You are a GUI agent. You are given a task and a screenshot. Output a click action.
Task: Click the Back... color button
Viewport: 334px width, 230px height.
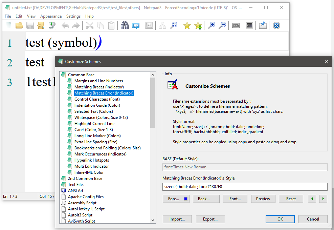point(206,198)
